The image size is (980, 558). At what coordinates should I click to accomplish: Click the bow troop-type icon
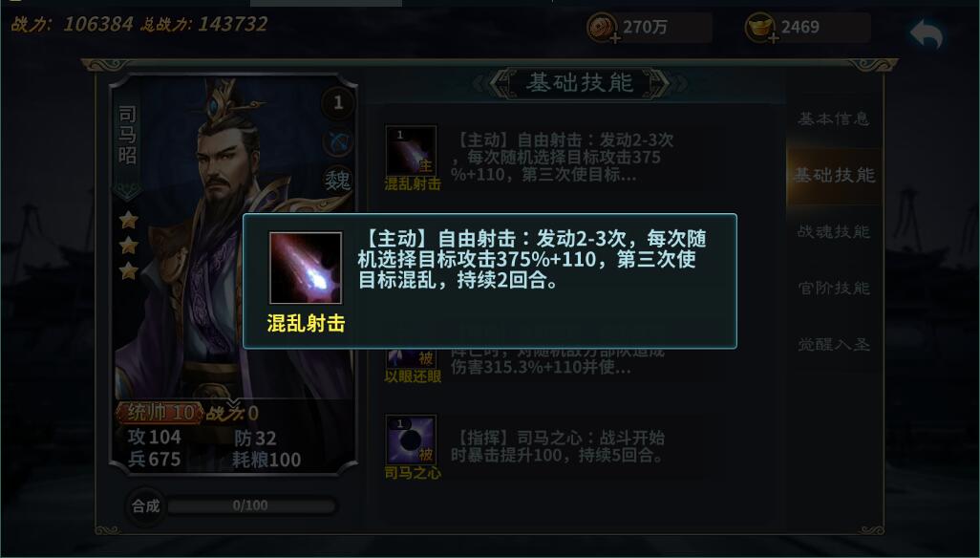(338, 142)
